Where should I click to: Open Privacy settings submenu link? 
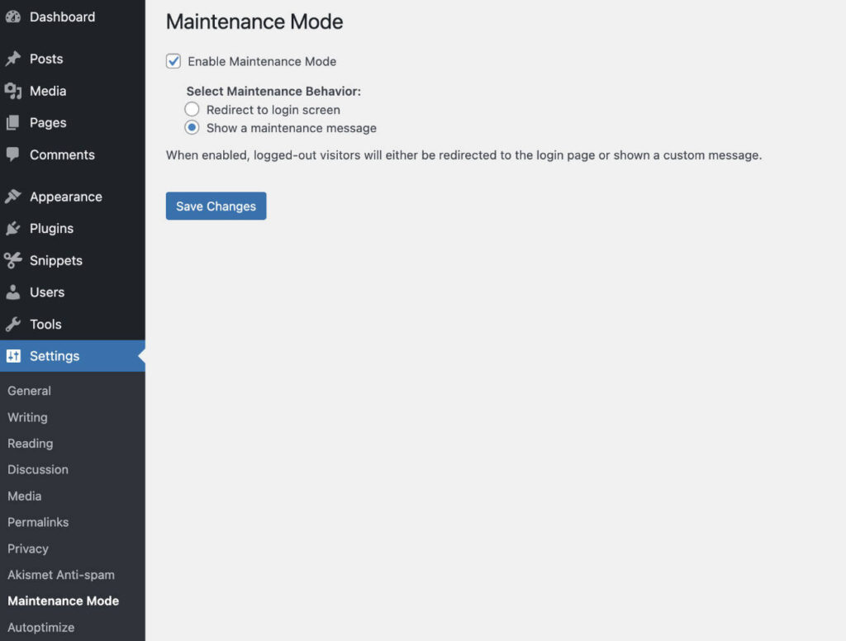28,548
